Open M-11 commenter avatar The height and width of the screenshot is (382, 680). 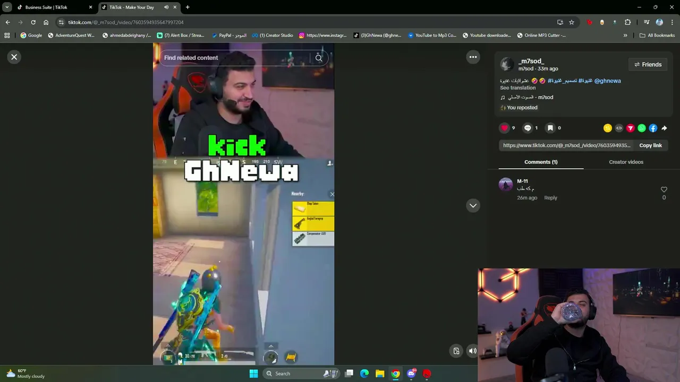[x=506, y=185]
